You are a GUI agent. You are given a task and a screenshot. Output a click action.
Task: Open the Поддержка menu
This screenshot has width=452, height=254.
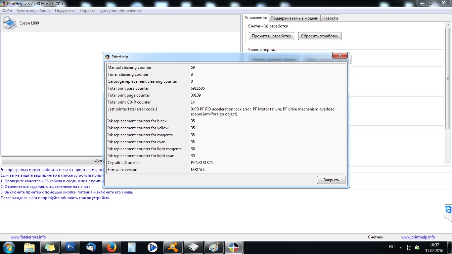point(65,11)
